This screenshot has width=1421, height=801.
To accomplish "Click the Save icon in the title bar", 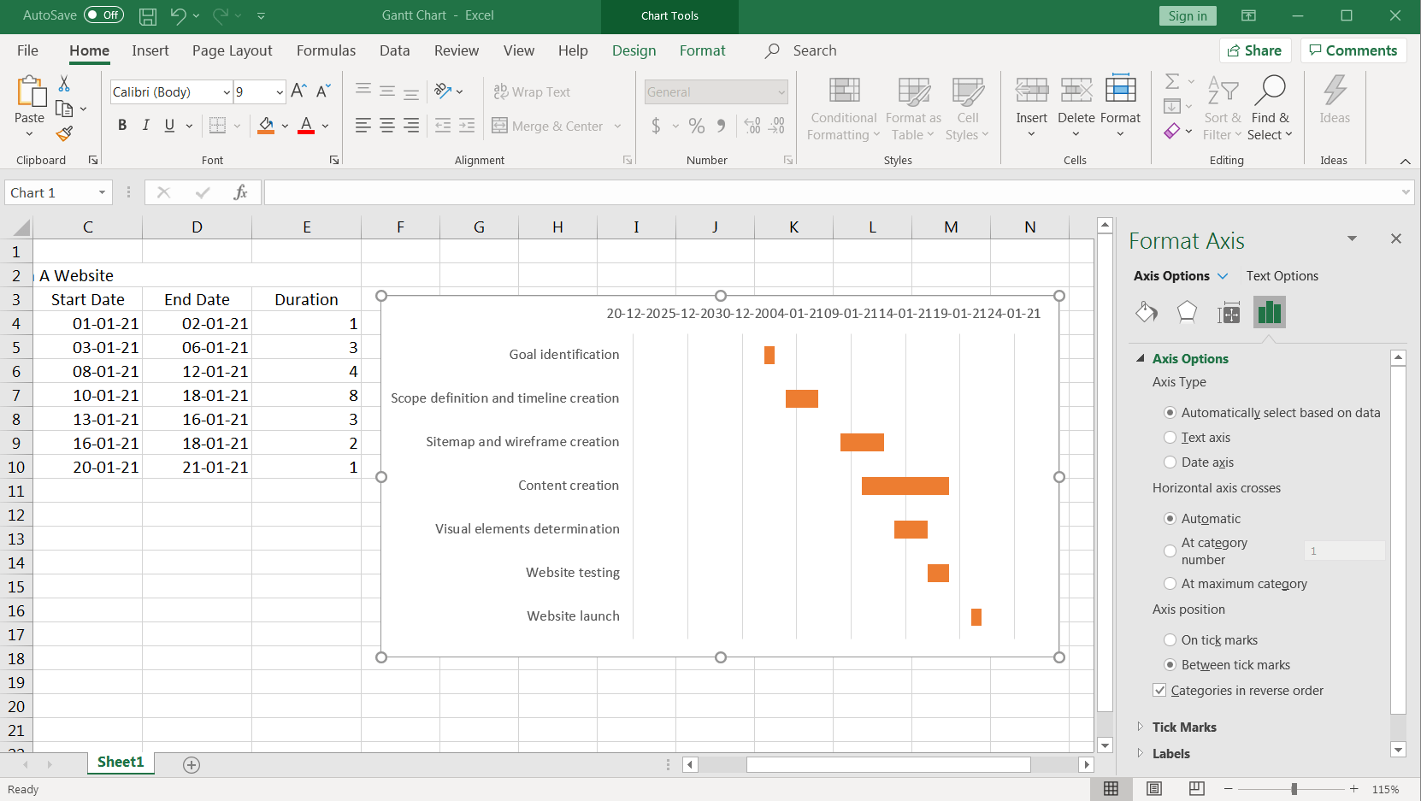I will tap(148, 15).
